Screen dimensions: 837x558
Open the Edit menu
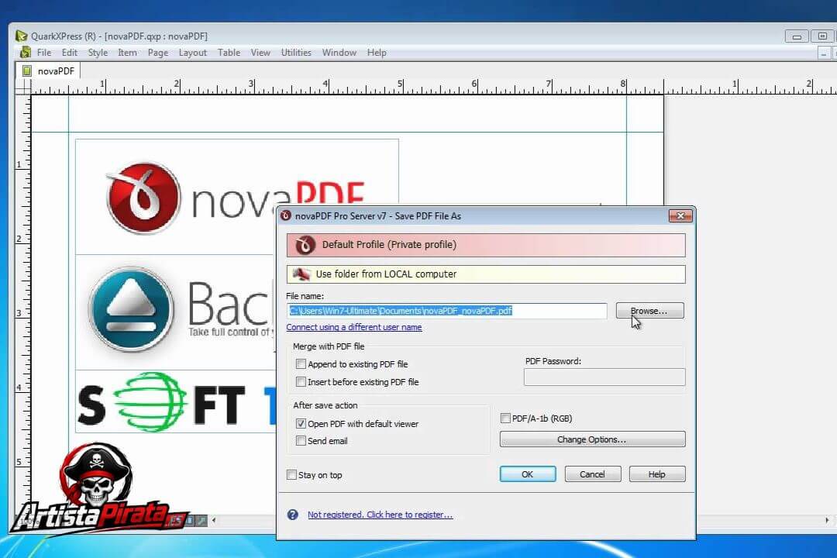[70, 53]
